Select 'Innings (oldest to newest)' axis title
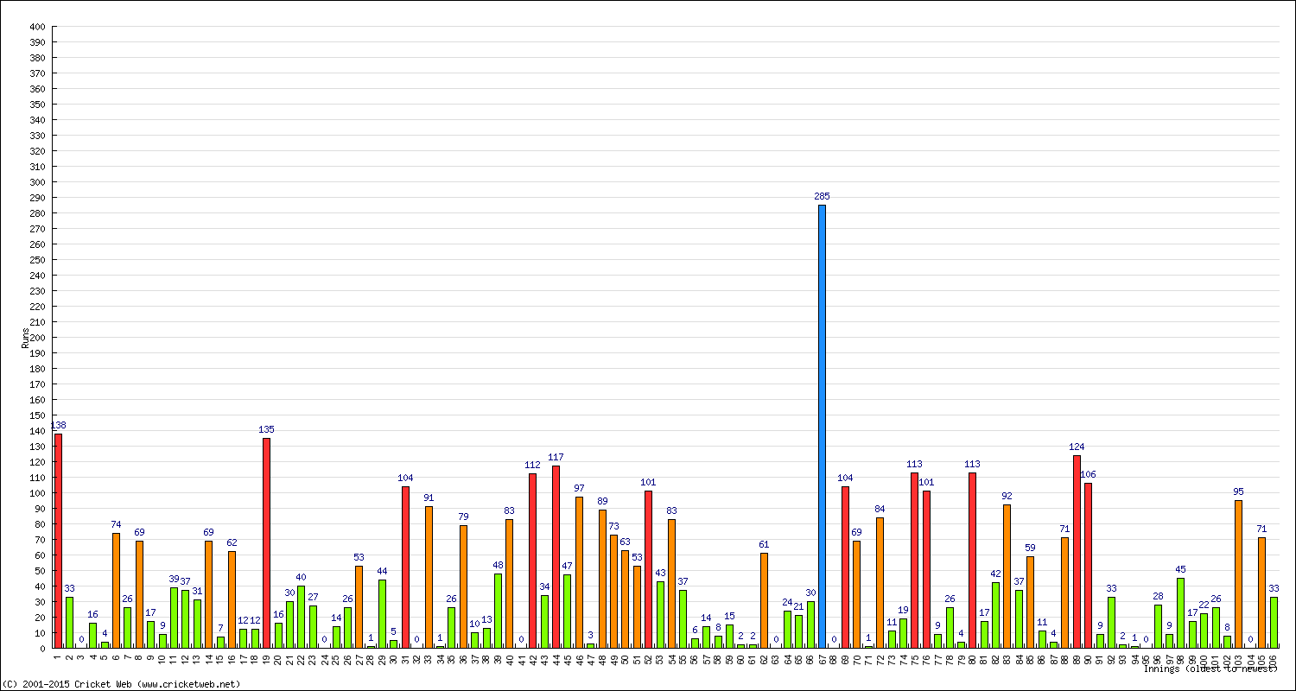 tap(1210, 669)
